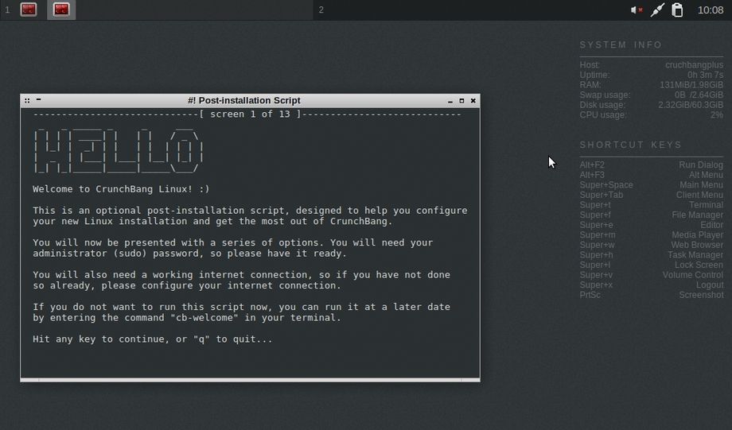The width and height of the screenshot is (732, 430).
Task: Open the window menu dots icon in titlebar
Action: pos(27,100)
